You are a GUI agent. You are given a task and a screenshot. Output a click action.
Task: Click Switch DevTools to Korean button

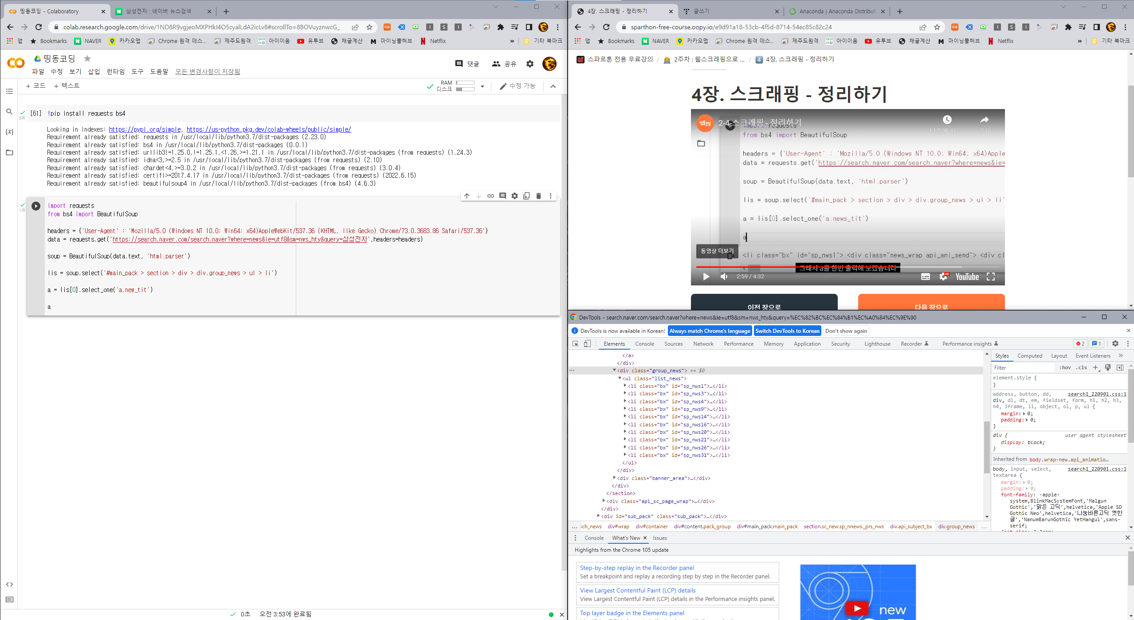[x=787, y=331]
